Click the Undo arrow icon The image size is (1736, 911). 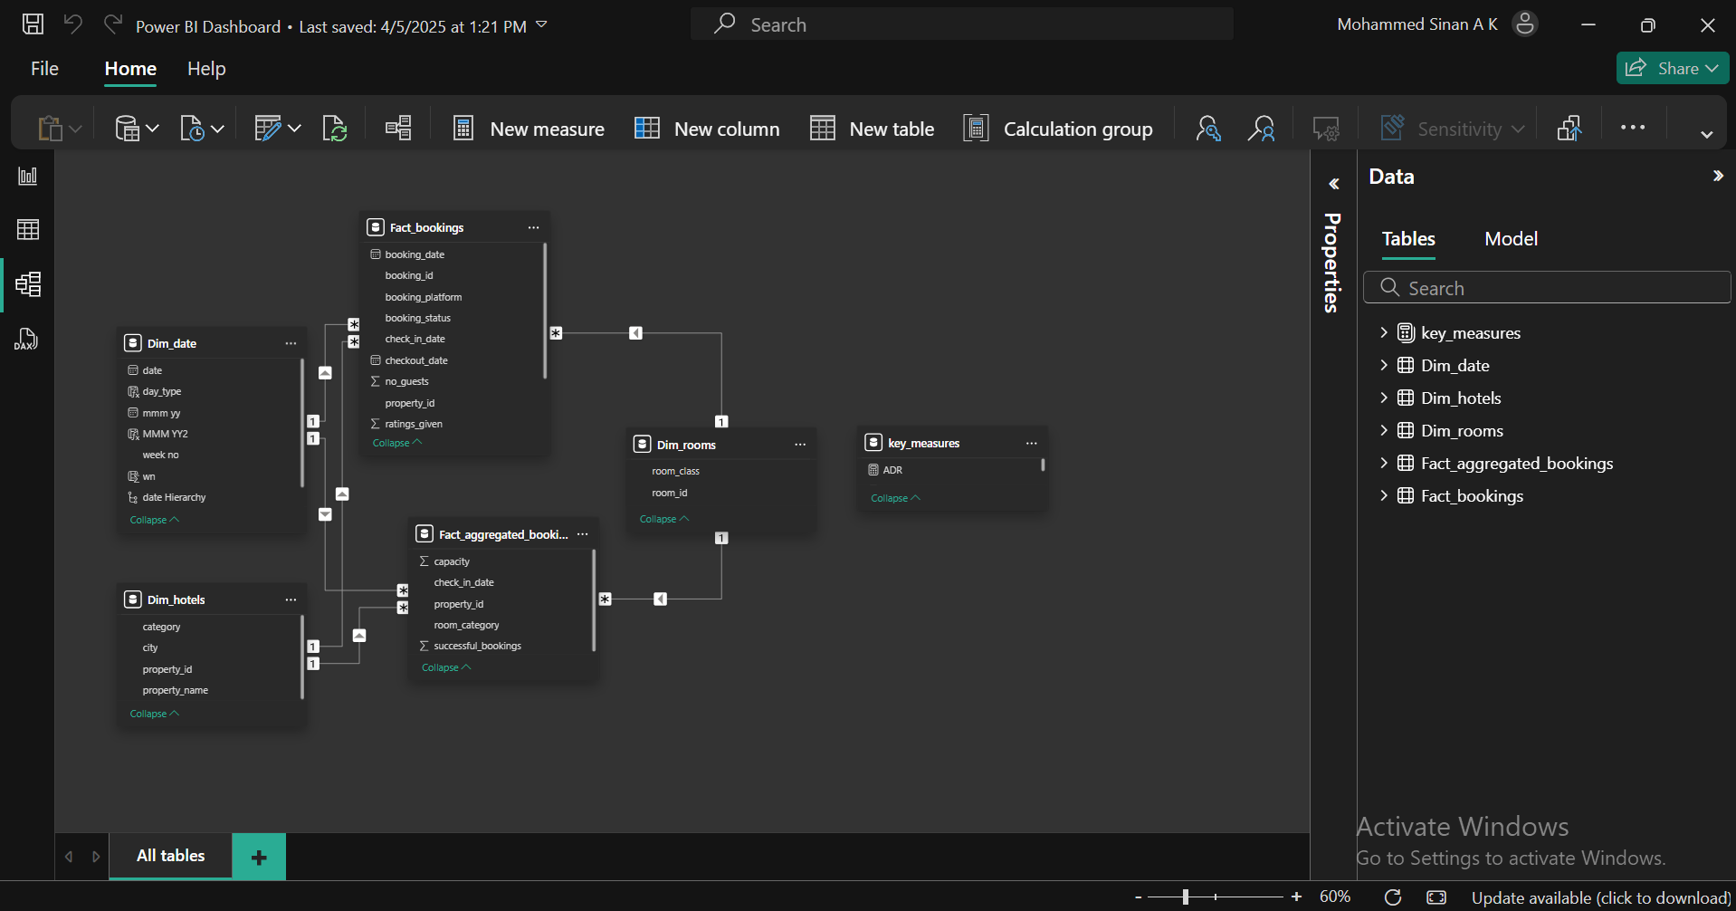pos(73,24)
